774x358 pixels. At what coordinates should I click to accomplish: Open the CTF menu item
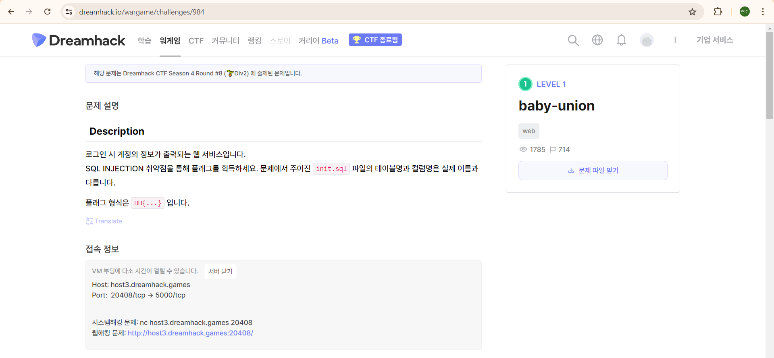pos(196,41)
